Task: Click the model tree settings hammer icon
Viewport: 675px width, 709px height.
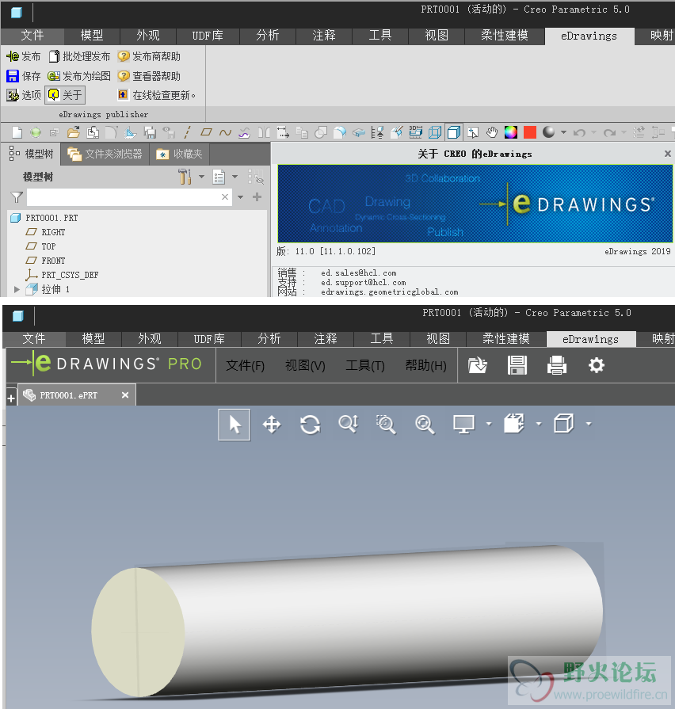Action: pos(185,177)
